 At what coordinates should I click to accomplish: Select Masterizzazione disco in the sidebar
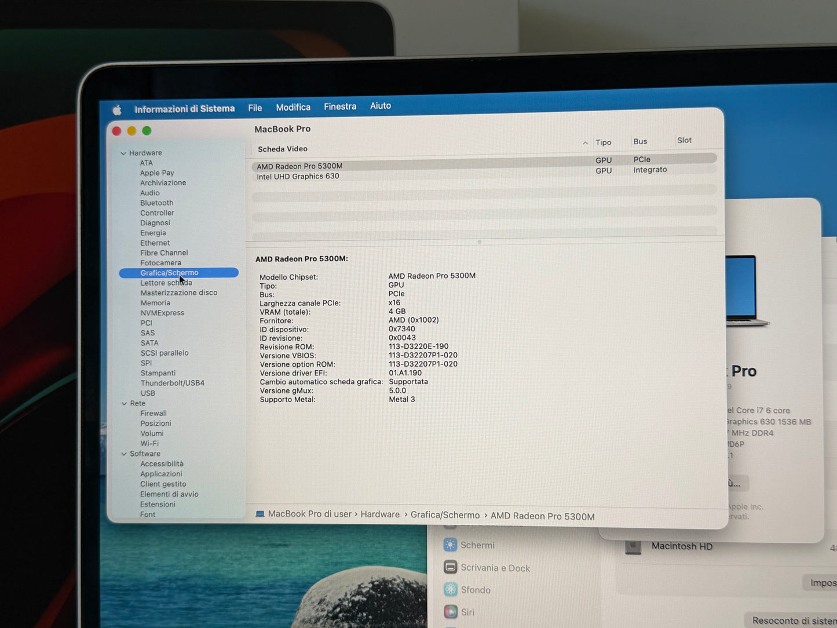coord(179,293)
